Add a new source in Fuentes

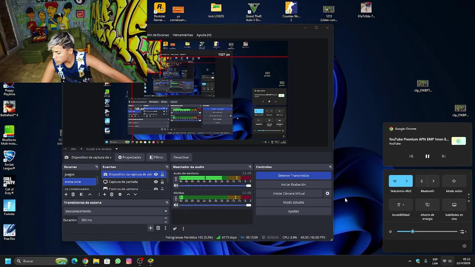105,194
